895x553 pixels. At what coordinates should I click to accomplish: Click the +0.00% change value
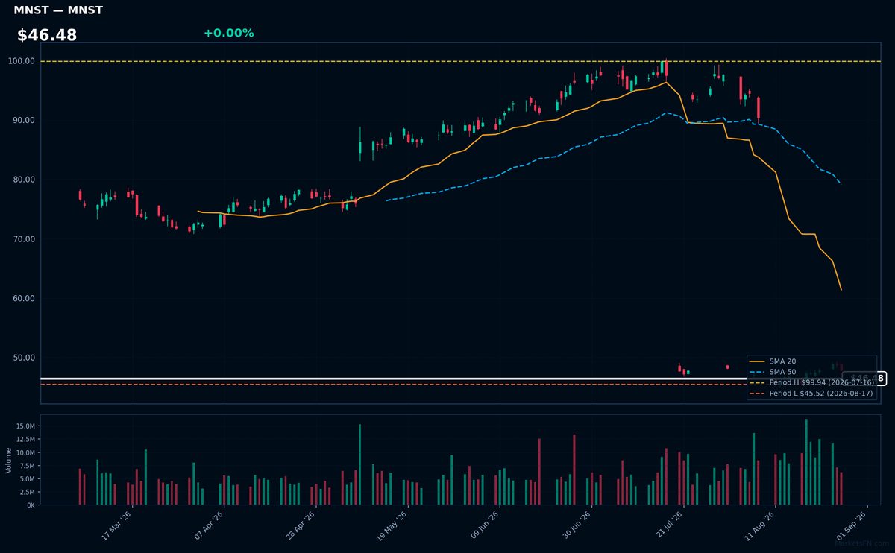click(228, 33)
